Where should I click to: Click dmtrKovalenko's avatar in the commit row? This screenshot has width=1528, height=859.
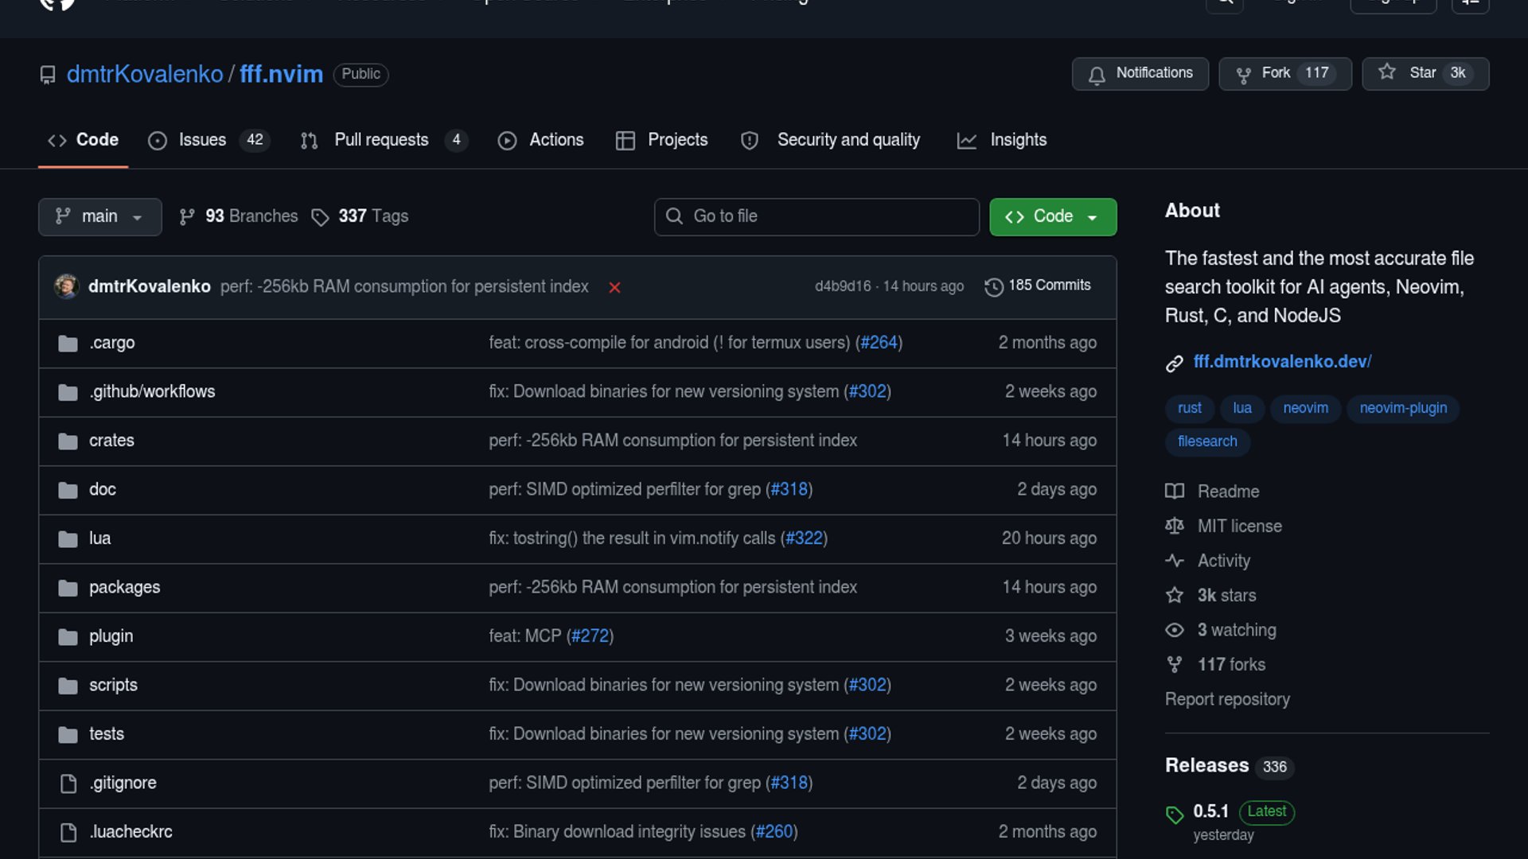pos(67,286)
